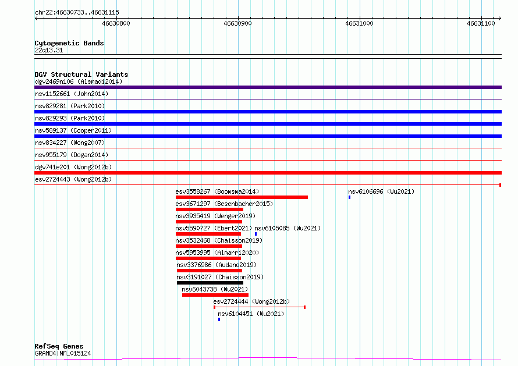
Task: Click the blue bar under nsv829293
Action: coord(268,124)
